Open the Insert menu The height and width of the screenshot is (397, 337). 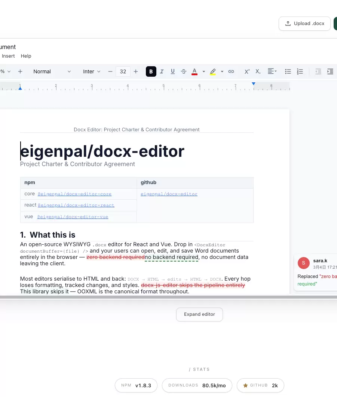(x=8, y=56)
